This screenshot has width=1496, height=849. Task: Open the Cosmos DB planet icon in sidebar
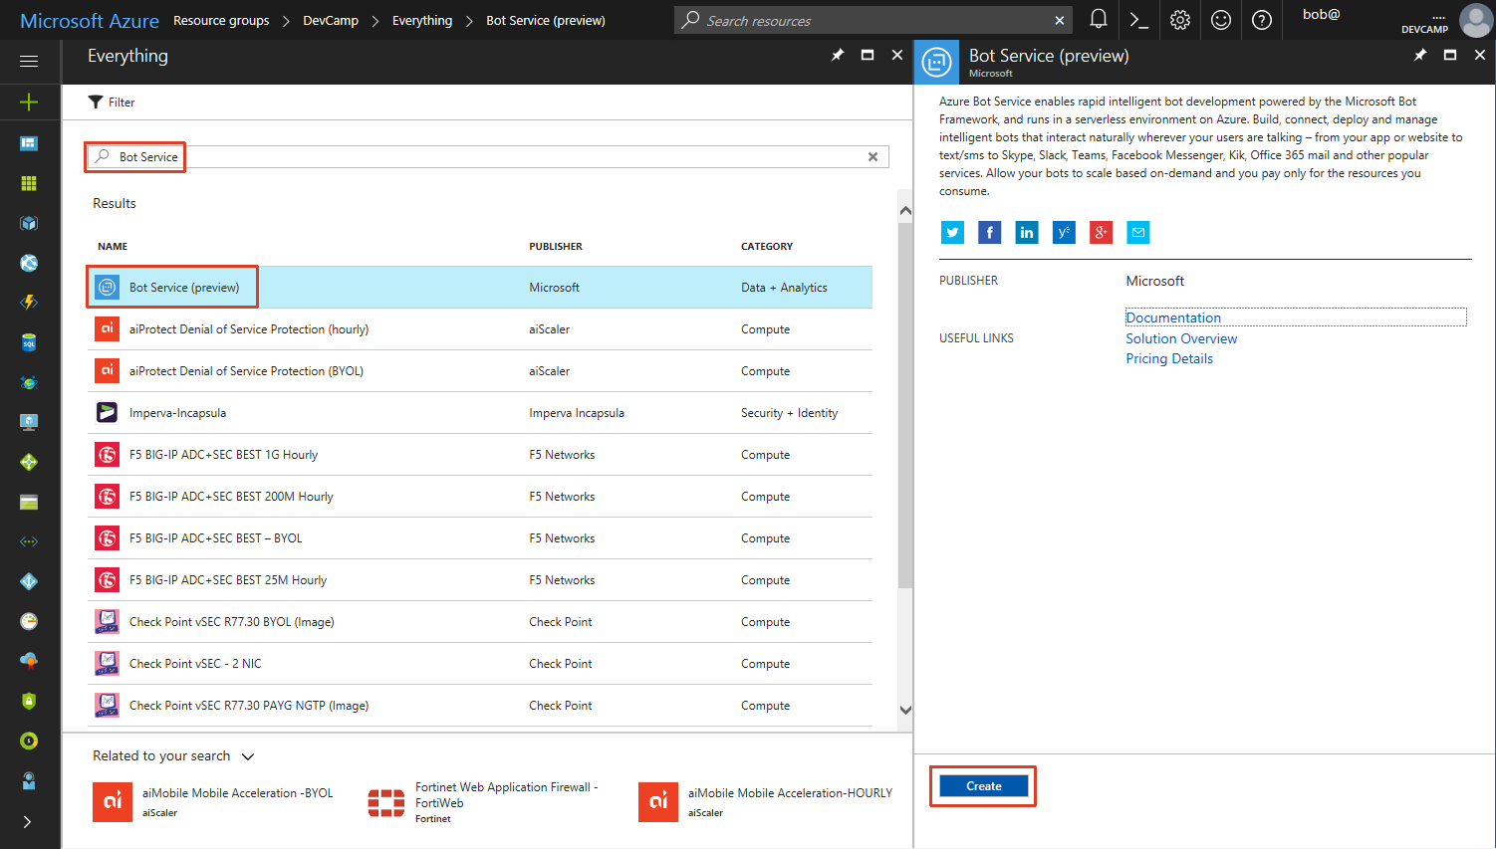29,382
